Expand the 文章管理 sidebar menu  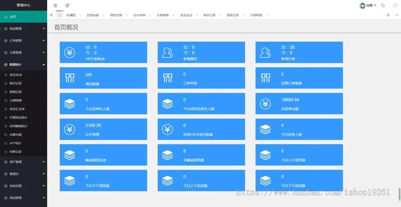click(x=23, y=53)
